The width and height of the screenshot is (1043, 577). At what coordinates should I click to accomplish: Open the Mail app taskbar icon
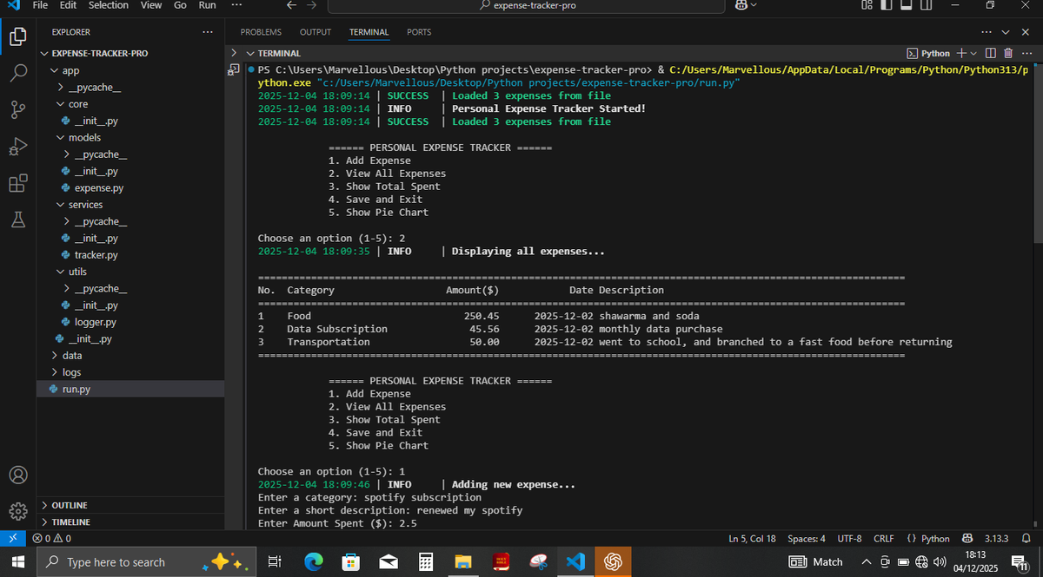(389, 562)
